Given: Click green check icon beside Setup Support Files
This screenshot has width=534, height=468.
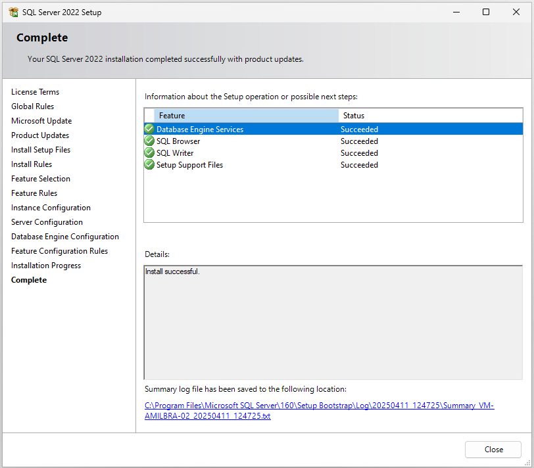Looking at the screenshot, I should 149,165.
